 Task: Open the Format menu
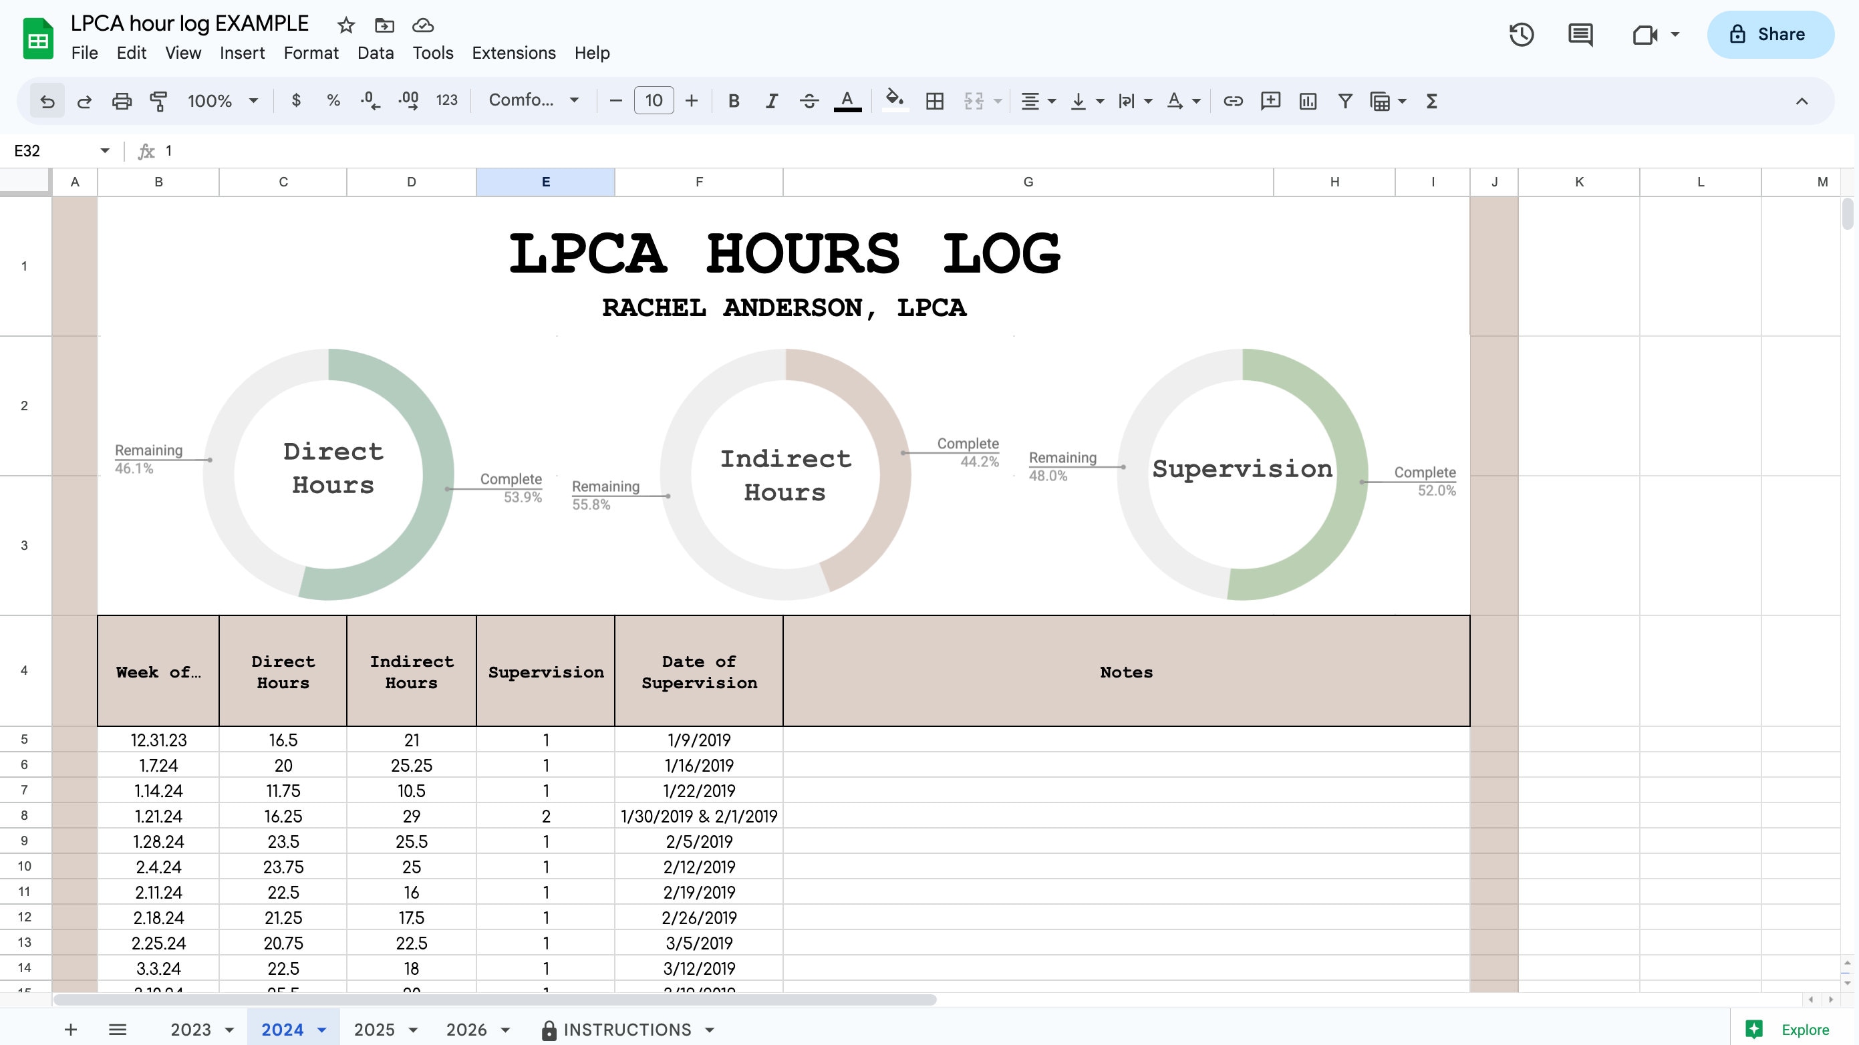[x=310, y=53]
